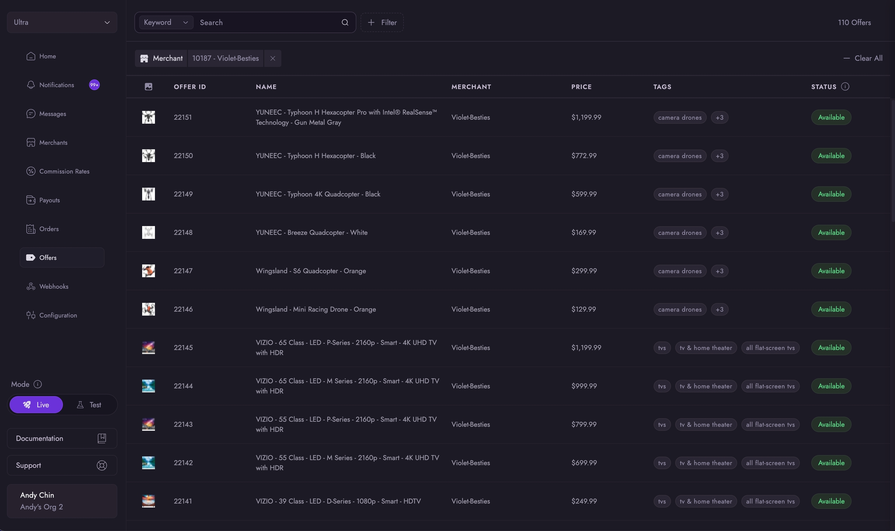Click the Mode info icon
This screenshot has height=531, width=895.
coord(38,384)
